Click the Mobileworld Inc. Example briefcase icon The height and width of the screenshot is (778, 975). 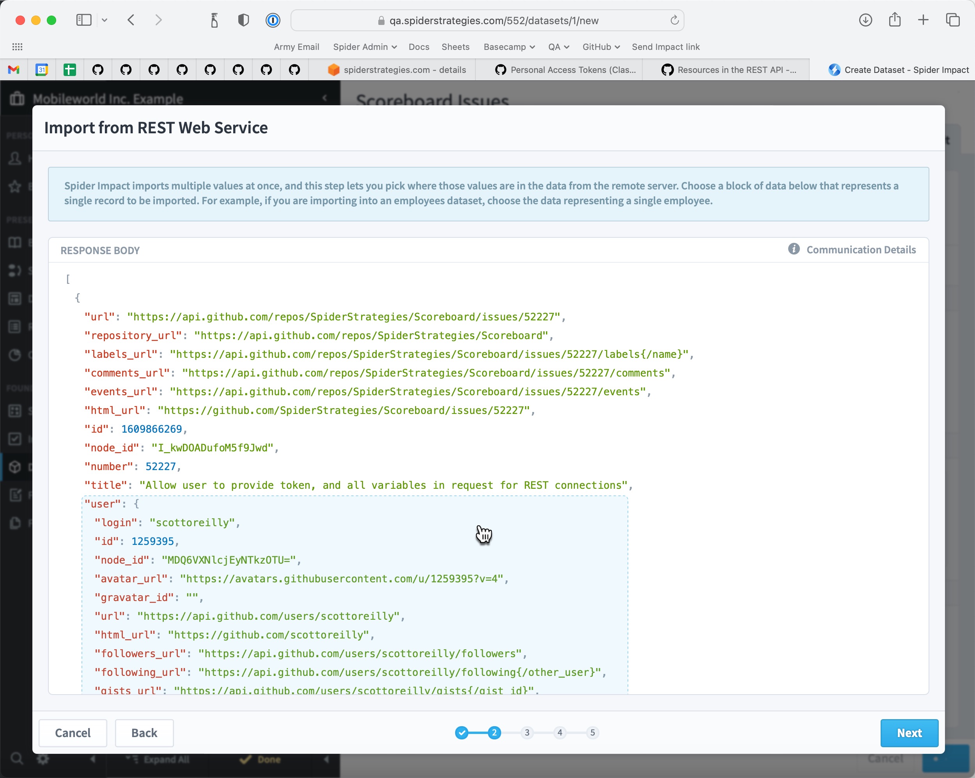[x=17, y=98]
